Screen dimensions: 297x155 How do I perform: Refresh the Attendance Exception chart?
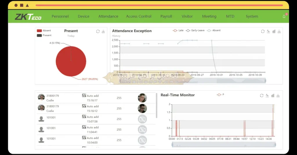click(x=263, y=31)
